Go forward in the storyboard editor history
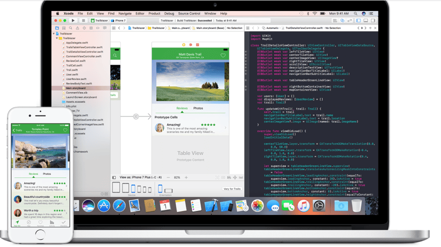The image size is (441, 247). click(124, 28)
